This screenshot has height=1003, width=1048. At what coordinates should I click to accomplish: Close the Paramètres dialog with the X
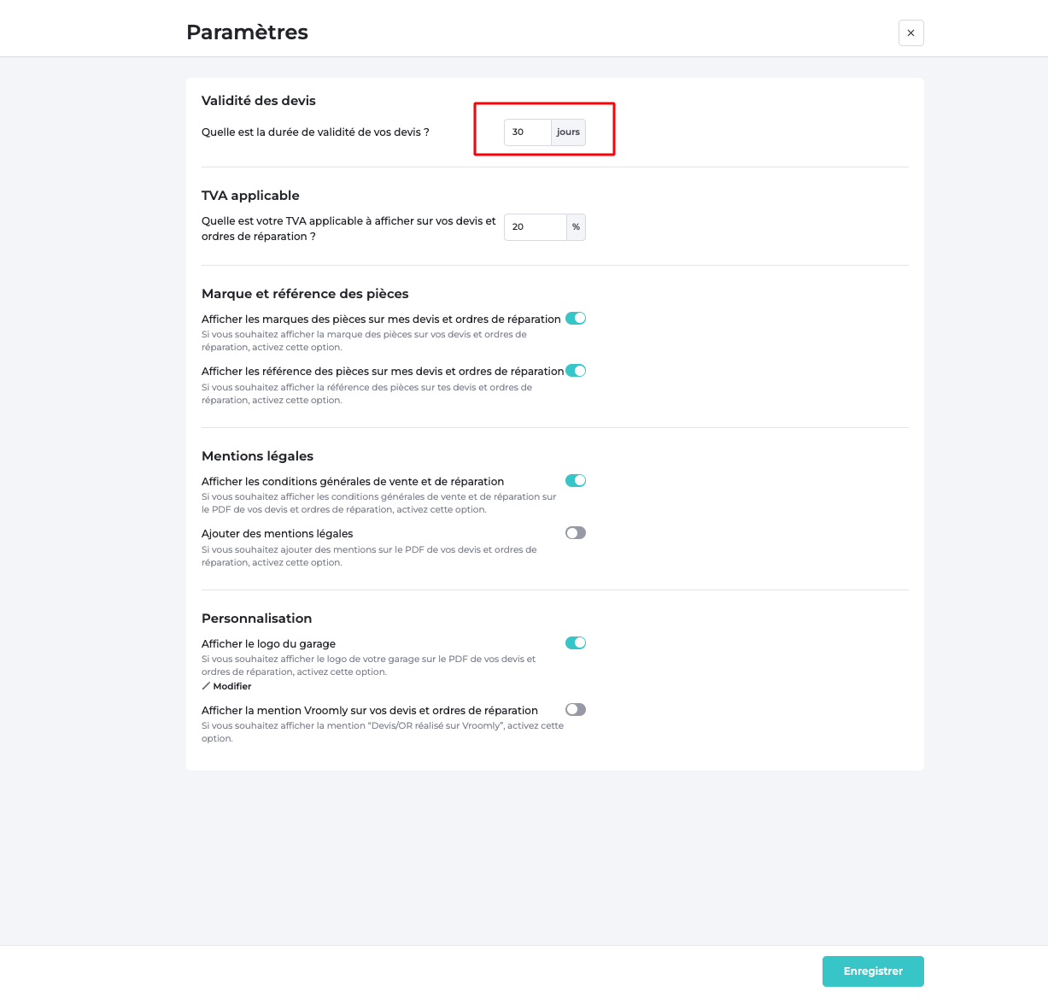910,32
